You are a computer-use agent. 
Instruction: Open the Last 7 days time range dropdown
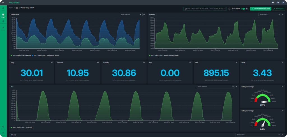(205, 9)
